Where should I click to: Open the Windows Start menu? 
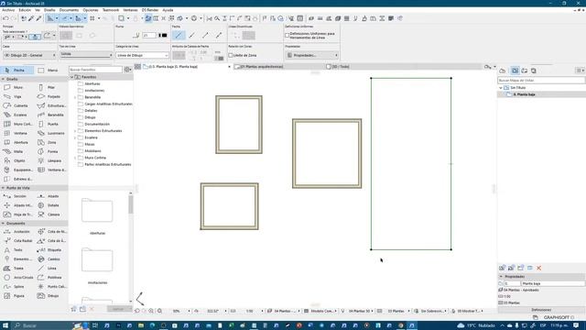(x=5, y=325)
